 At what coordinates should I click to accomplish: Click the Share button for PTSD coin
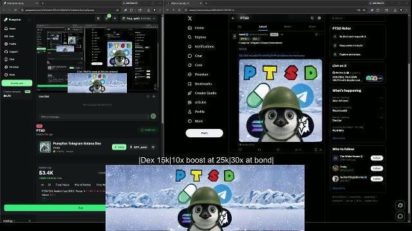click(119, 147)
